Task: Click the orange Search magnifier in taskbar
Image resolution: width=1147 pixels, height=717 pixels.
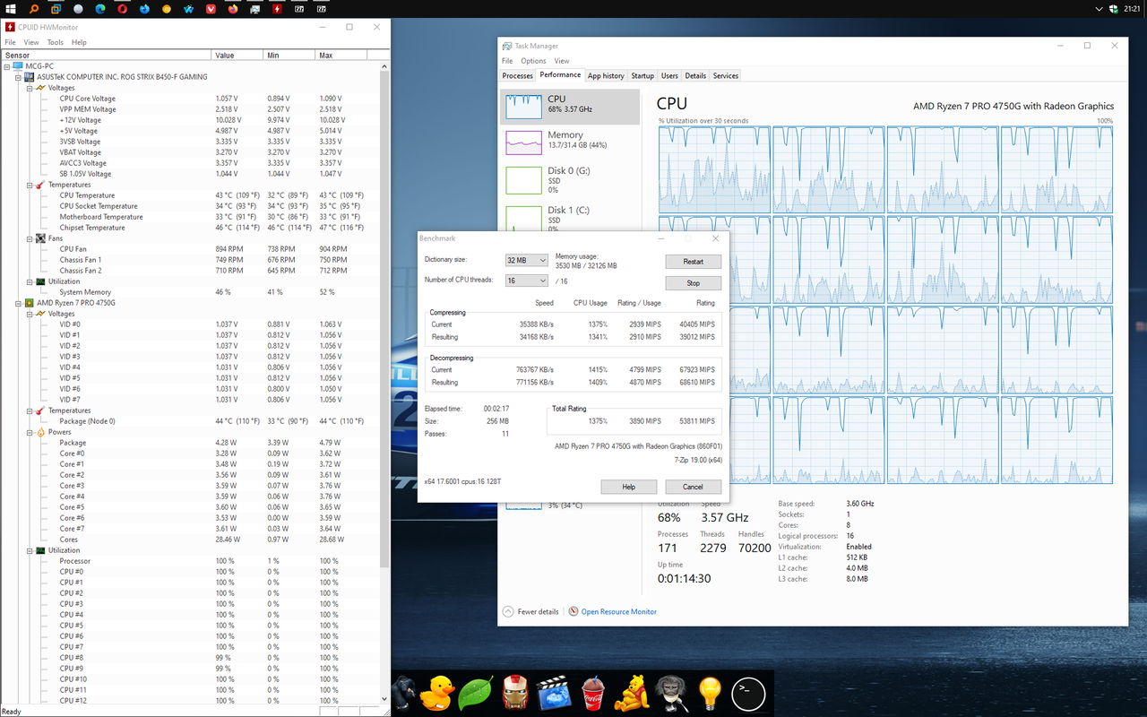Action: (33, 9)
